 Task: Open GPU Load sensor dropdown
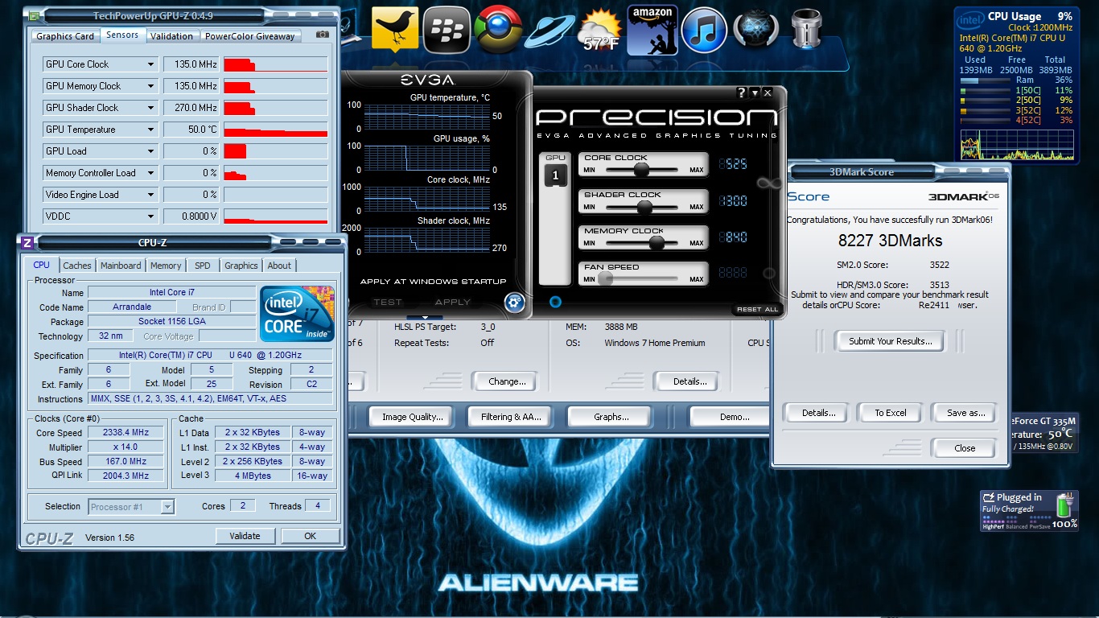pyautogui.click(x=150, y=151)
